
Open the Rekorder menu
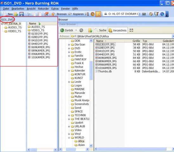[43, 9]
